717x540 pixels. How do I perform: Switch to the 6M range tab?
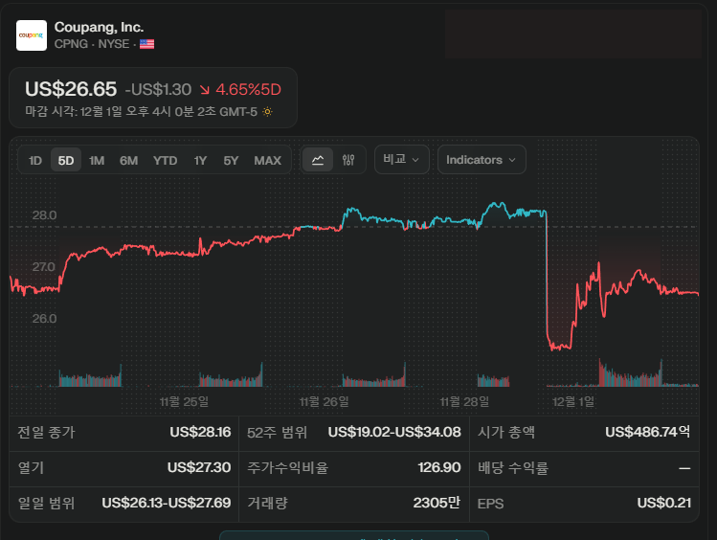[128, 161]
